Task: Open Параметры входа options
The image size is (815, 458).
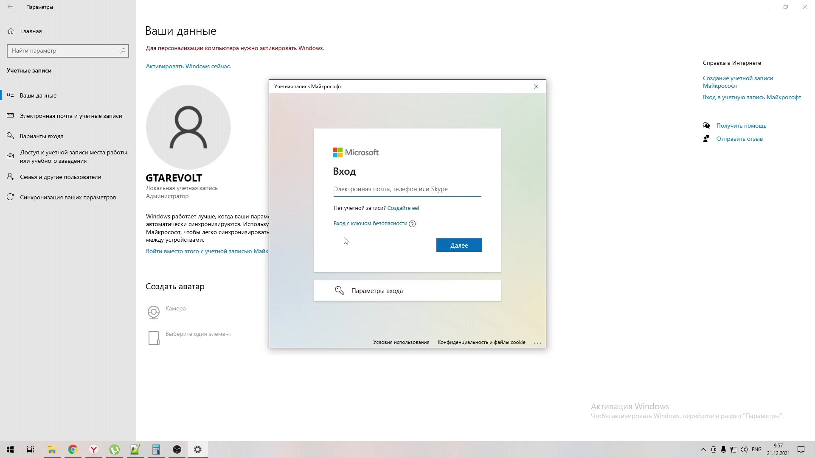Action: (x=407, y=290)
